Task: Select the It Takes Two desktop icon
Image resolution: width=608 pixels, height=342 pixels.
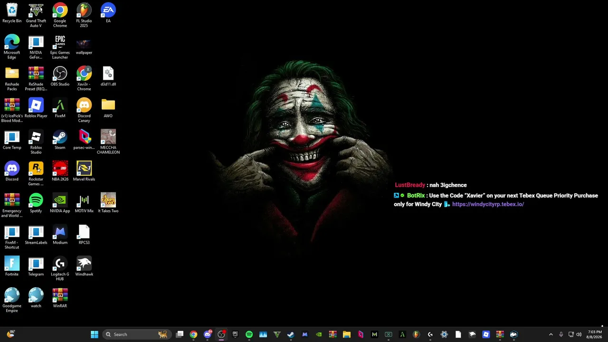Action: point(108,203)
